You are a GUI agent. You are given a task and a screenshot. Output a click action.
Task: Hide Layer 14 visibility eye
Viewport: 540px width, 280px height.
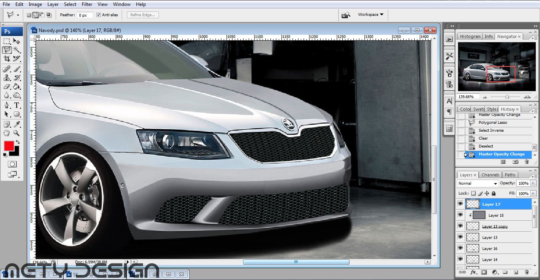460,259
